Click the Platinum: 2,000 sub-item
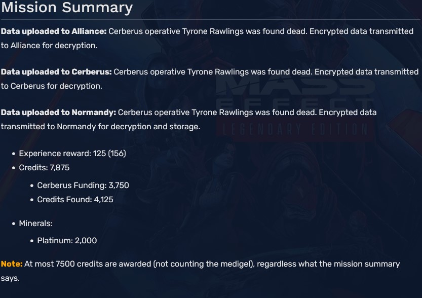Screen dimensions: 422x298 click(x=67, y=241)
